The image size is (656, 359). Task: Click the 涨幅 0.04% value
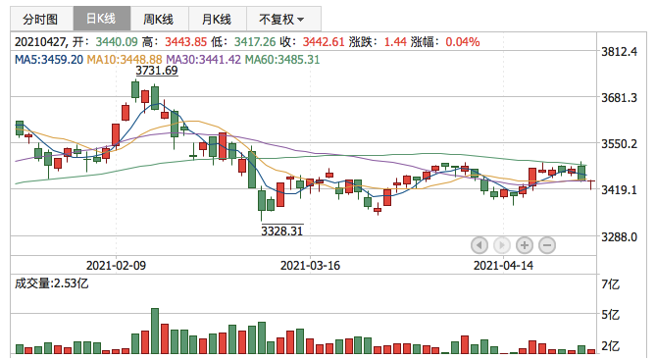coord(463,42)
